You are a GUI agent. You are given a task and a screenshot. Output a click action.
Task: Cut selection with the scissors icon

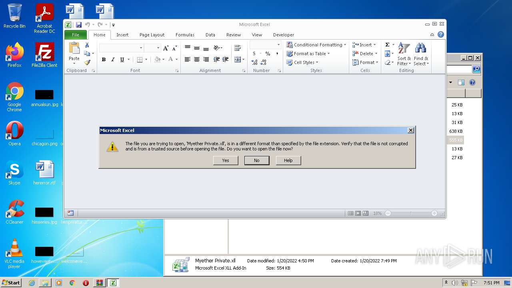[x=87, y=45]
